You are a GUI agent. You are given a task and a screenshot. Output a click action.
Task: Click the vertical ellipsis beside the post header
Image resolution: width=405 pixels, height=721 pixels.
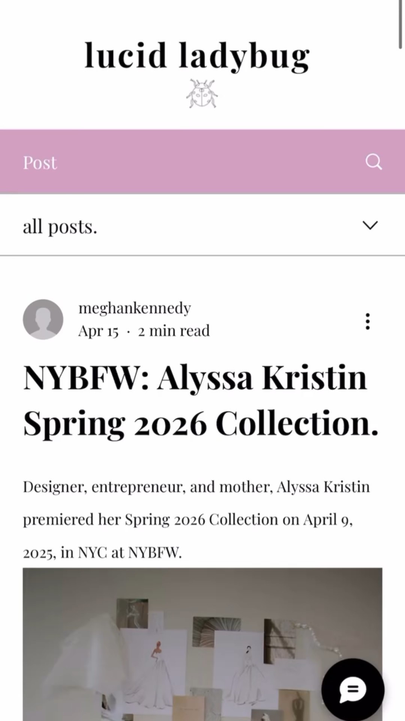coord(367,321)
